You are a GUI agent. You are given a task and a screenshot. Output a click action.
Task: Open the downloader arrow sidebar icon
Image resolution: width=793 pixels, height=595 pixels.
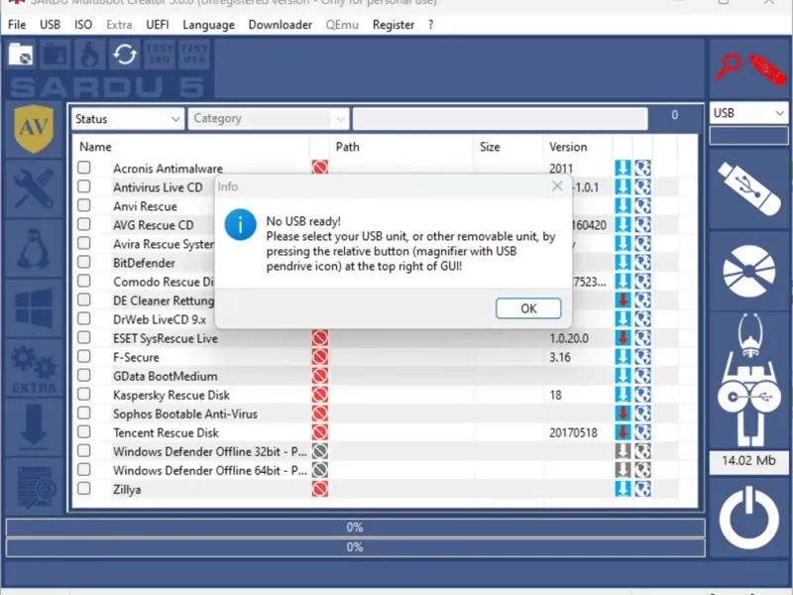[x=34, y=427]
